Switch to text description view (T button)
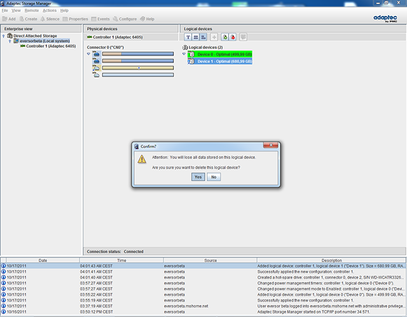The height and width of the screenshot is (317, 407). pos(188,38)
